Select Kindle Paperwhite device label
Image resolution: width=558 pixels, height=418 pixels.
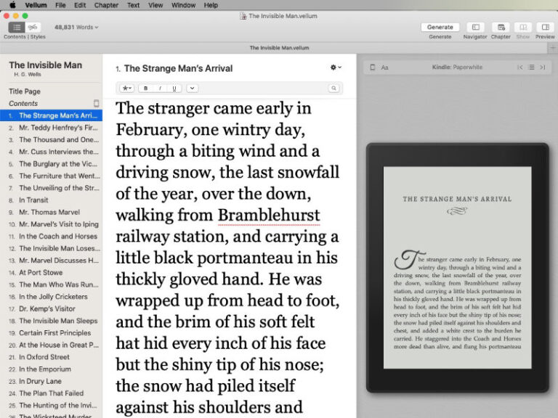click(457, 67)
